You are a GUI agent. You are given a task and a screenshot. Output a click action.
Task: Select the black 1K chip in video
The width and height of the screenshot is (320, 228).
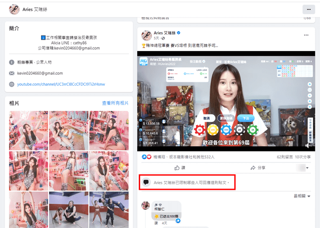pyautogui.click(x=239, y=130)
